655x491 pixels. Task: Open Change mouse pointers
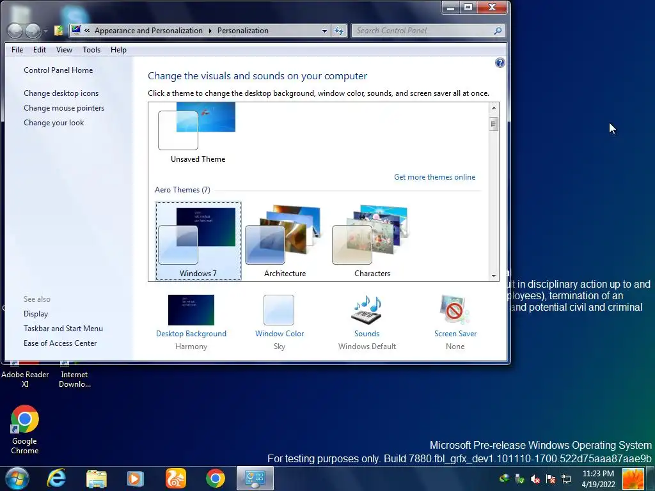point(64,107)
